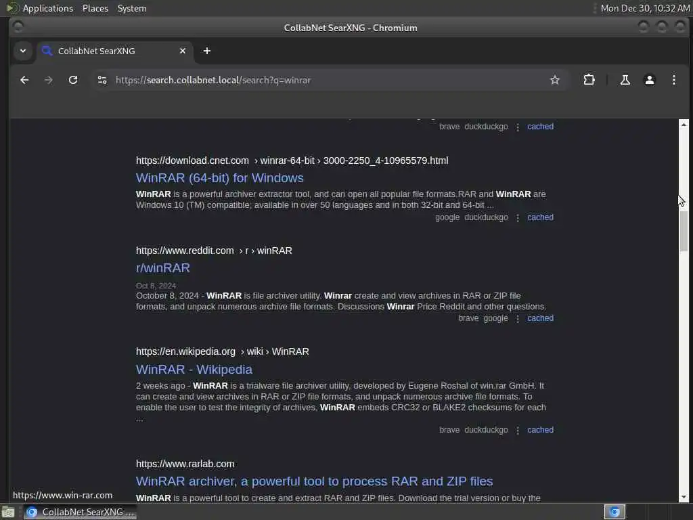Open site information icon in address bar
This screenshot has height=520, width=693.
[x=102, y=80]
